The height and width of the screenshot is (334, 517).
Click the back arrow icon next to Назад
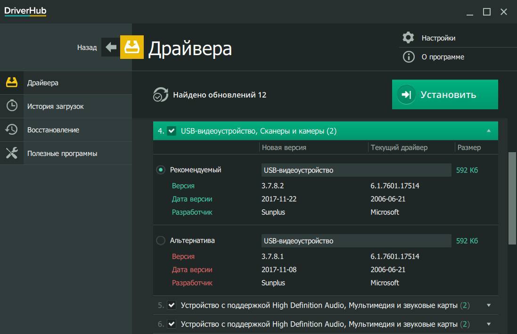111,47
